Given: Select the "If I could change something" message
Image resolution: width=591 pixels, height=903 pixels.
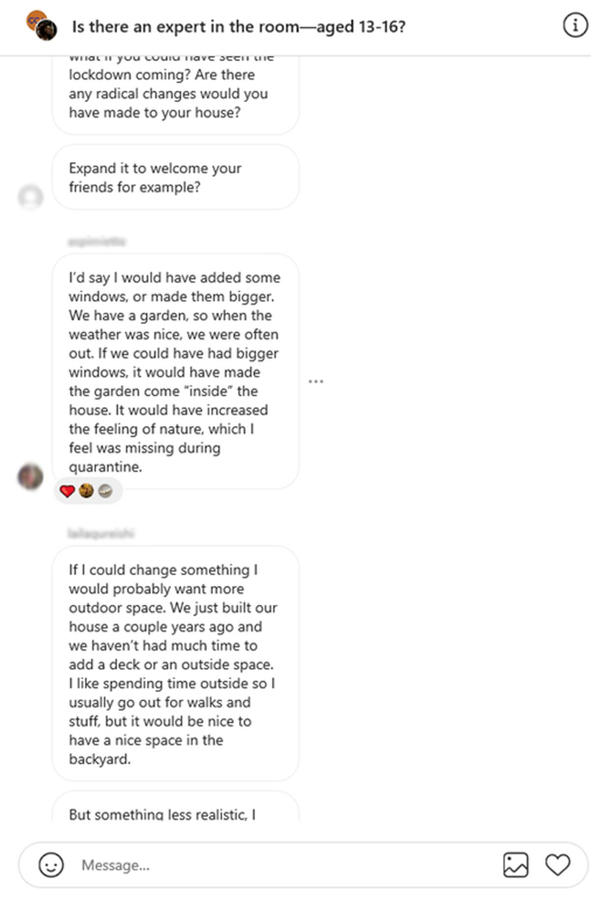Looking at the screenshot, I should pyautogui.click(x=175, y=664).
